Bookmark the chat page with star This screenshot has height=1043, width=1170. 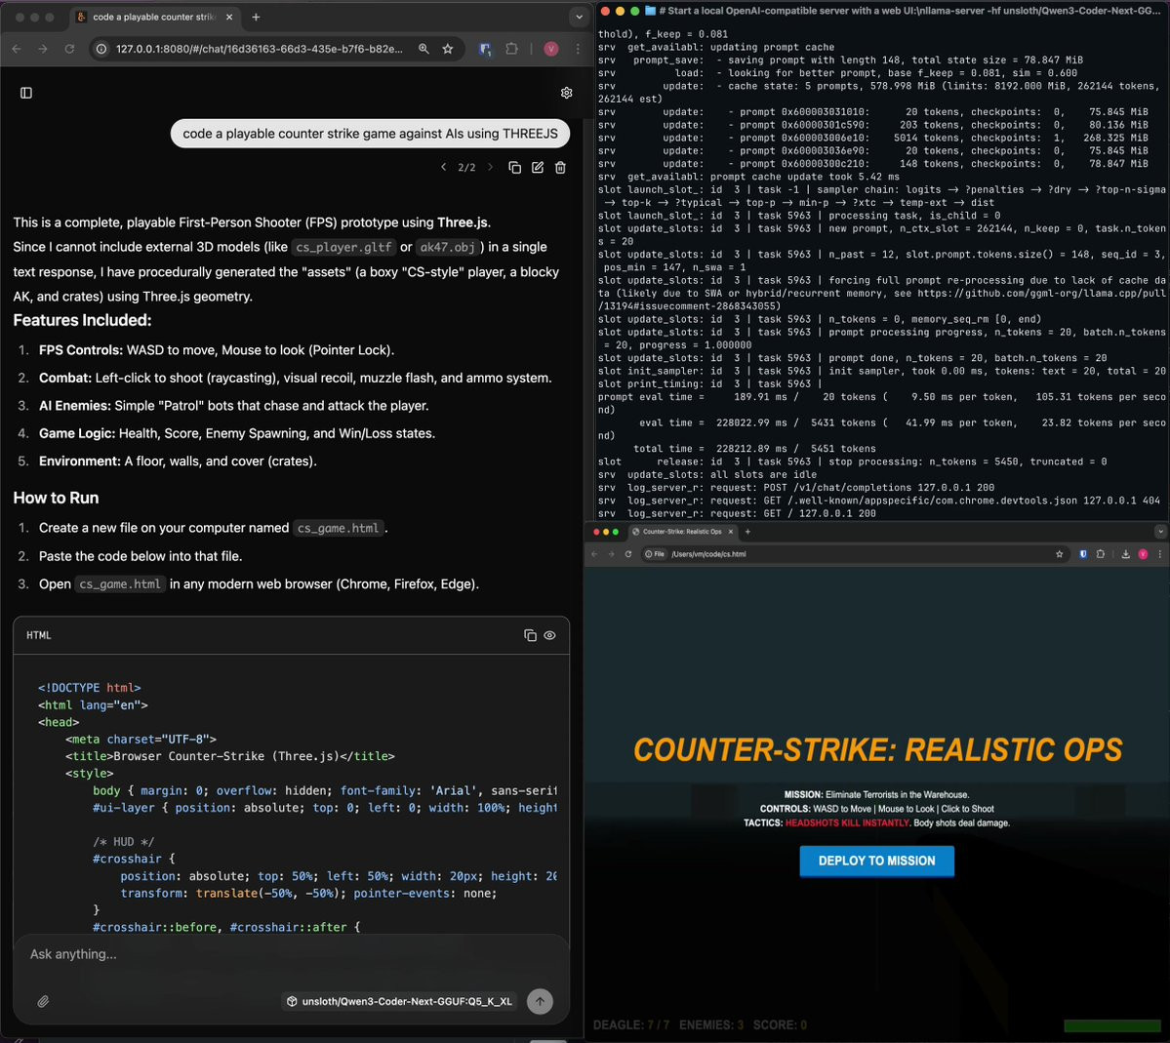coord(448,49)
